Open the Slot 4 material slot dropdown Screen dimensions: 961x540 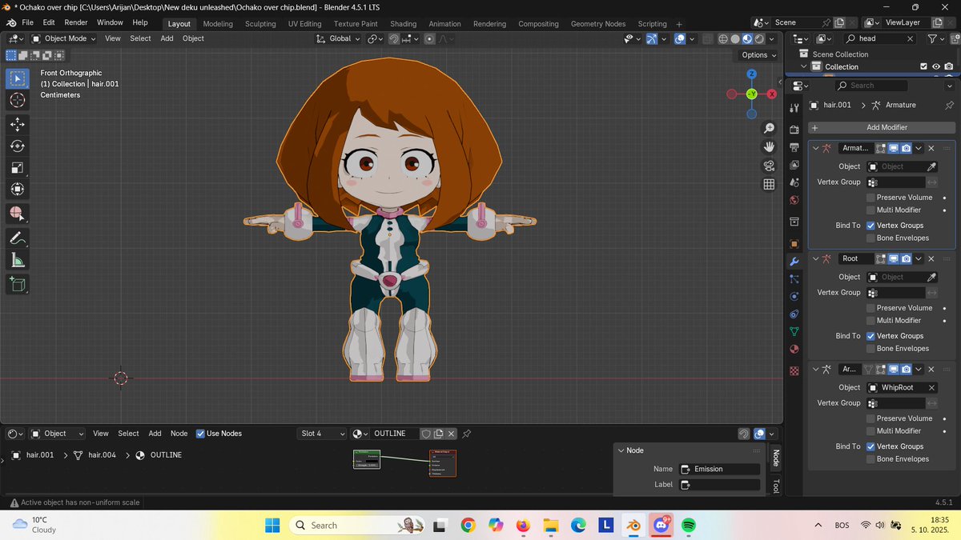(x=322, y=434)
